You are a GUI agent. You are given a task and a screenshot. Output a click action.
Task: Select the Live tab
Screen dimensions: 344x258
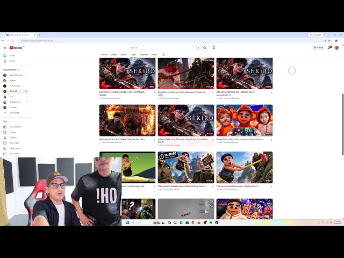point(133,55)
